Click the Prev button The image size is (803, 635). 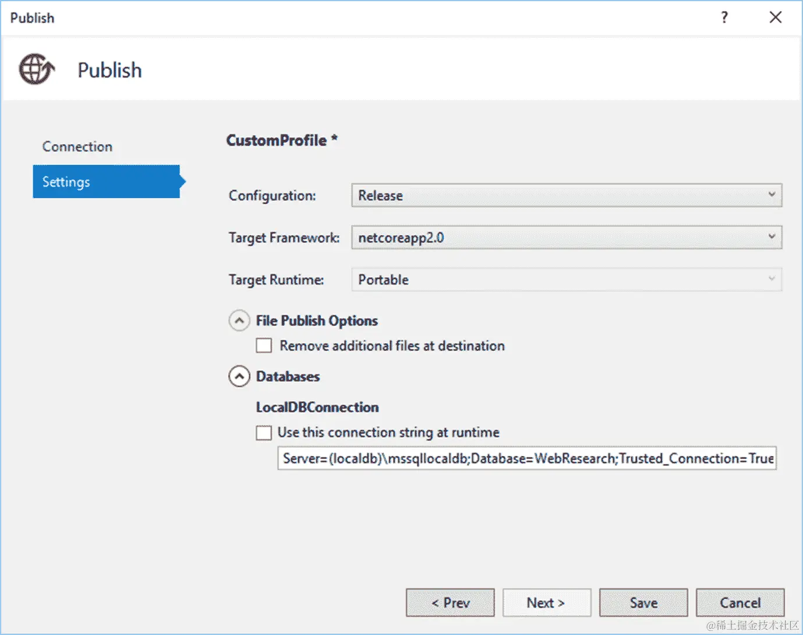tap(450, 603)
